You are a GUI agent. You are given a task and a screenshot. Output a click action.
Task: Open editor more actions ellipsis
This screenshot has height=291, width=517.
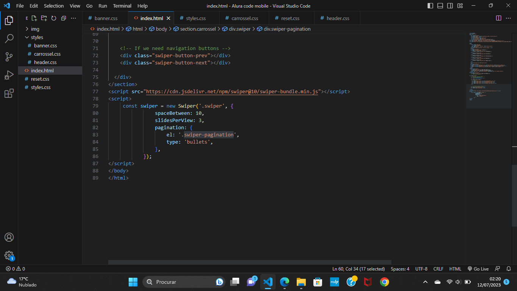508,18
